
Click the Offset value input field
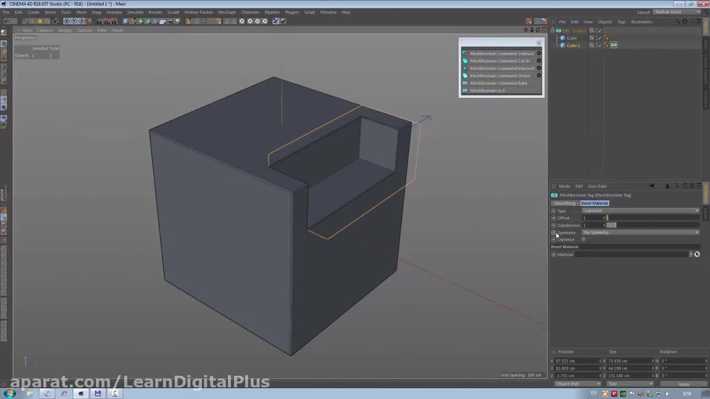592,218
